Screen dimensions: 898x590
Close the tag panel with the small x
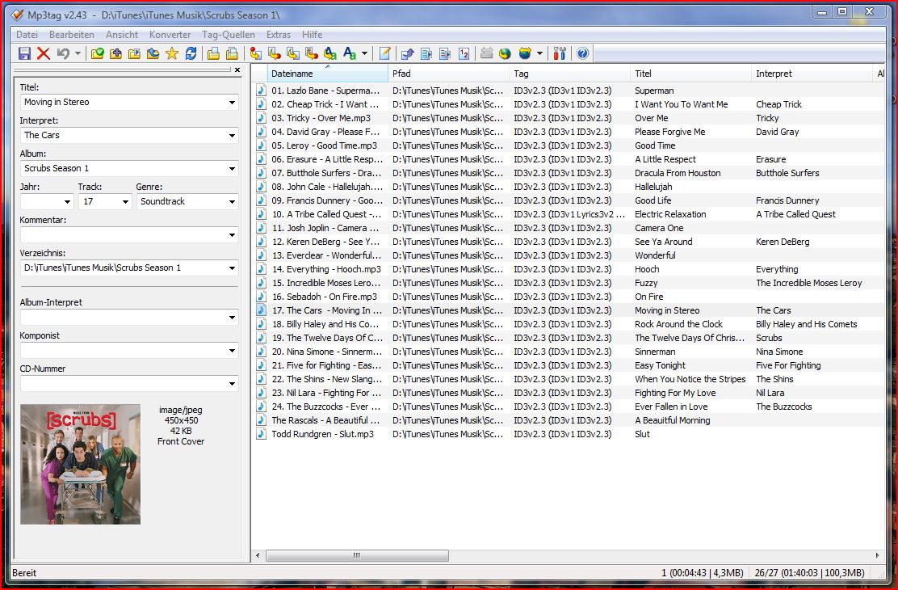(237, 70)
